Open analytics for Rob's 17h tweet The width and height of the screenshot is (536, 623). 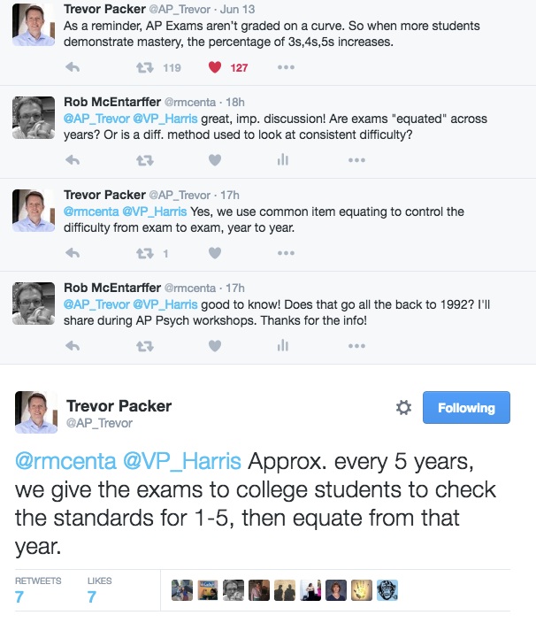click(x=283, y=345)
